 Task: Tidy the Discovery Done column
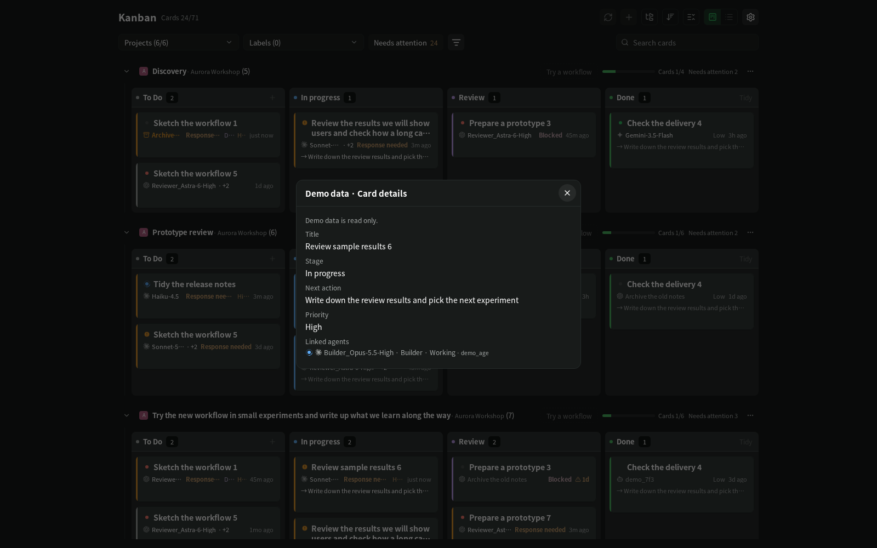pyautogui.click(x=745, y=98)
